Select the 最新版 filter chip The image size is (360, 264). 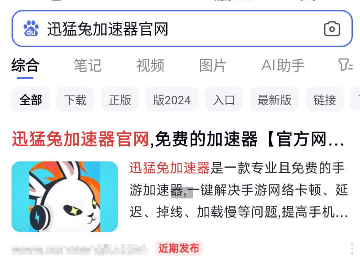(x=274, y=99)
